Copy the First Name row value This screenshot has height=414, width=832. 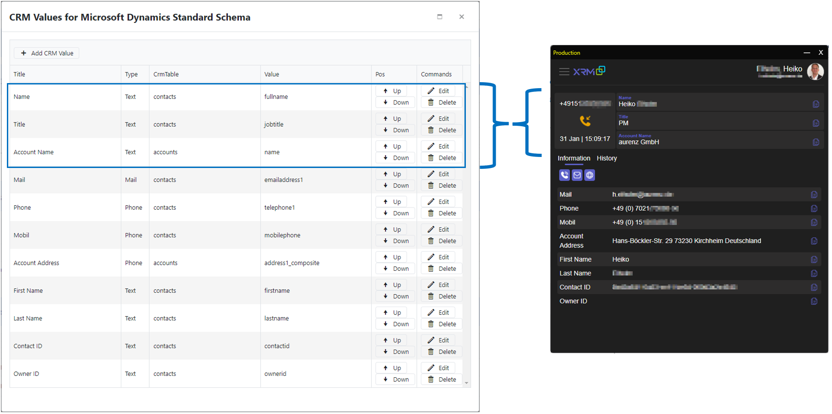point(814,259)
